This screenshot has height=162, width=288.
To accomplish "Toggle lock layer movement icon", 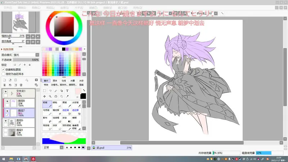I will [24, 65].
